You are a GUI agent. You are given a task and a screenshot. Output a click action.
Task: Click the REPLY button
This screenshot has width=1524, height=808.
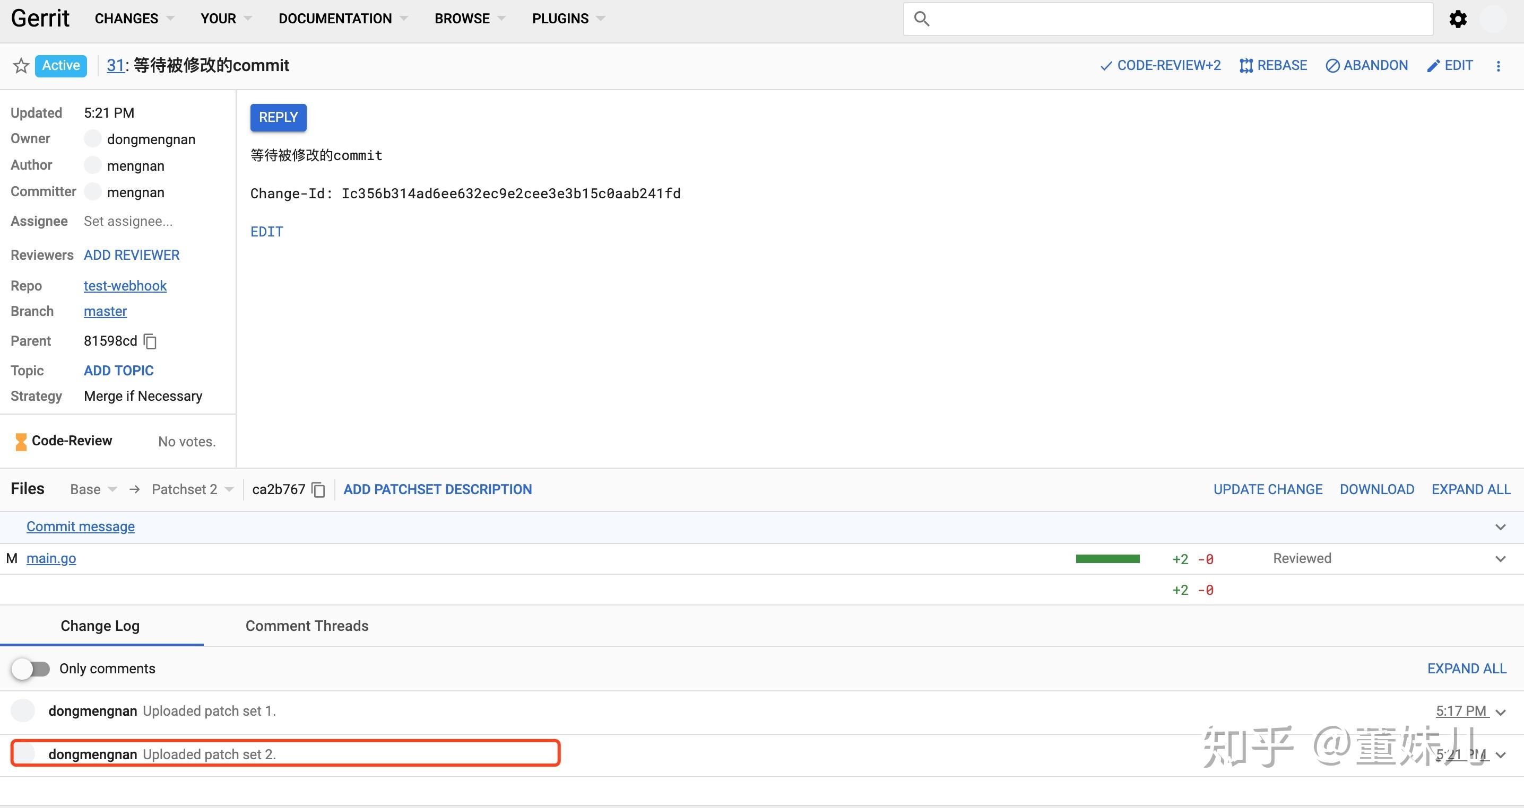278,117
